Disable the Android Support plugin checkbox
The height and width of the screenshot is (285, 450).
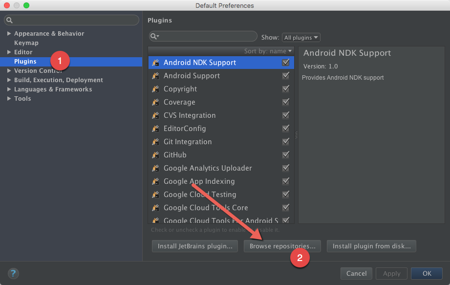(286, 76)
